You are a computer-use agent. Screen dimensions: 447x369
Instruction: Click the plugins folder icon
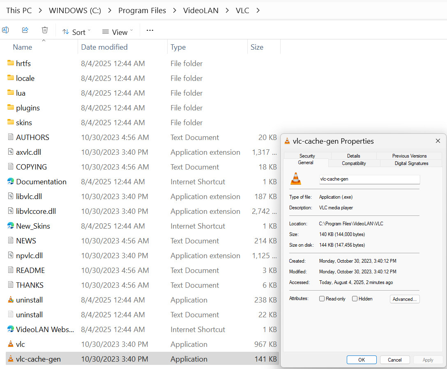[11, 108]
